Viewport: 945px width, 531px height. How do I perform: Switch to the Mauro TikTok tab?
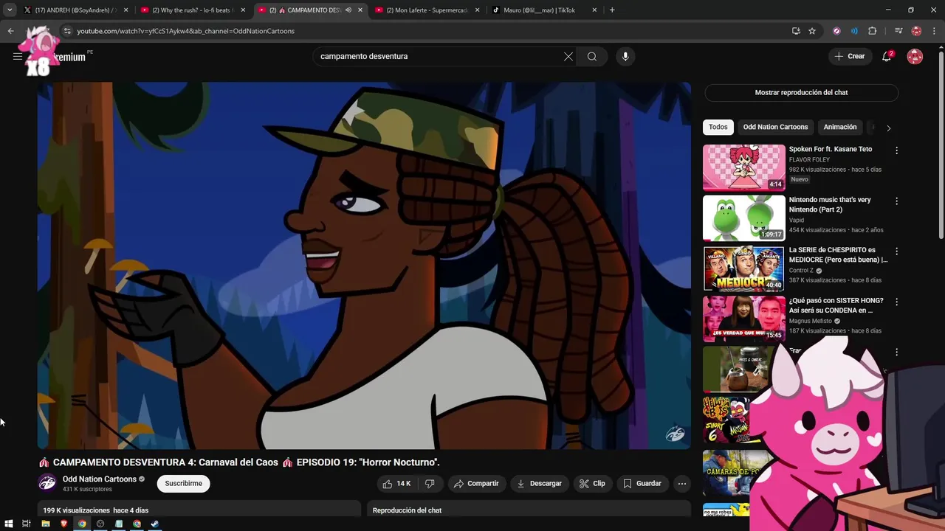click(545, 10)
